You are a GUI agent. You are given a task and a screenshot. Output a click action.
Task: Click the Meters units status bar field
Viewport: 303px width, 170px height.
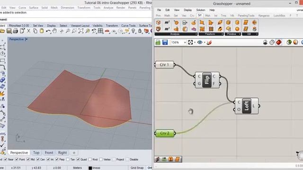77,168
